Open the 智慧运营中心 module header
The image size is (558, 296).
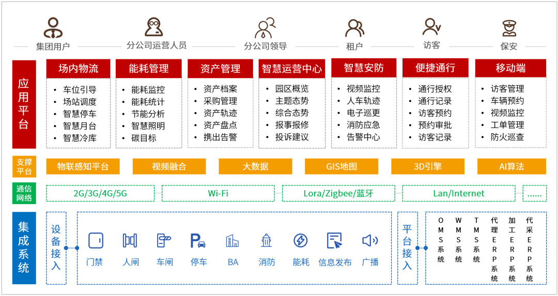[292, 69]
